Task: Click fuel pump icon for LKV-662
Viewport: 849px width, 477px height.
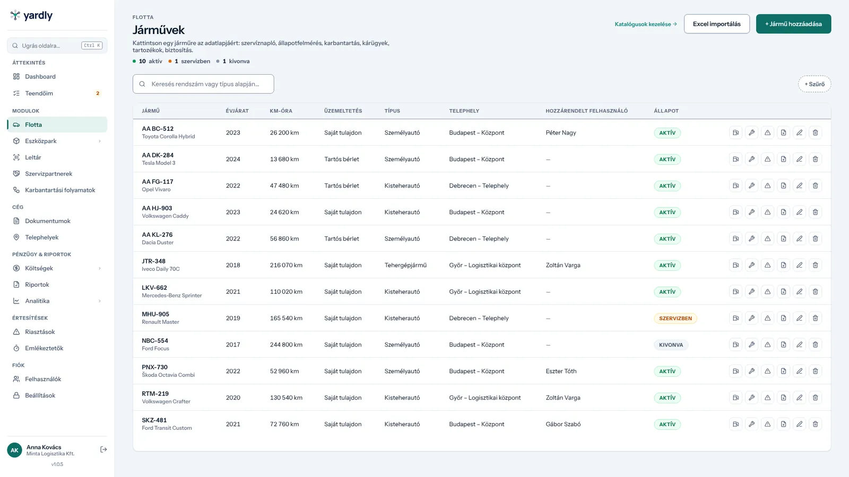Action: [x=735, y=291]
